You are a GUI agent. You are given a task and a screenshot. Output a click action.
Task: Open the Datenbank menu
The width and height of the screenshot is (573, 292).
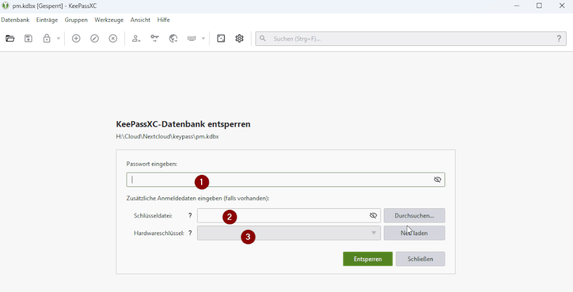pyautogui.click(x=15, y=20)
